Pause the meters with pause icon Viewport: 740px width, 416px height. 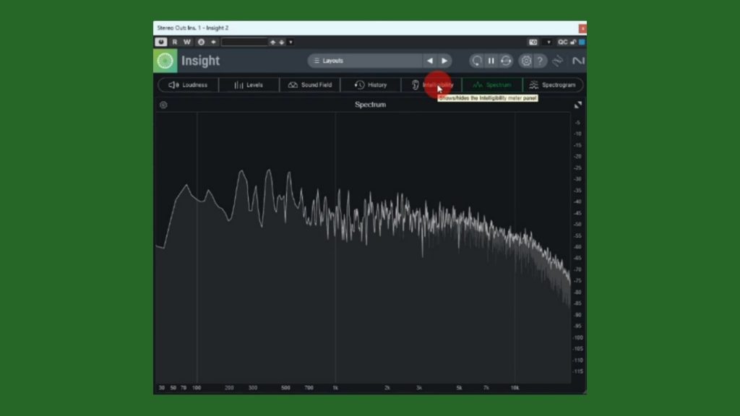pos(491,61)
